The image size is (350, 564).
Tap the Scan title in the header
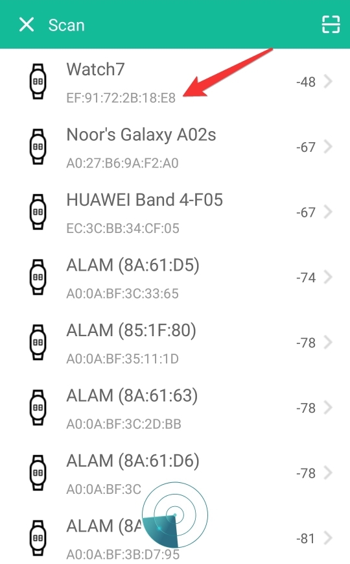(x=67, y=25)
